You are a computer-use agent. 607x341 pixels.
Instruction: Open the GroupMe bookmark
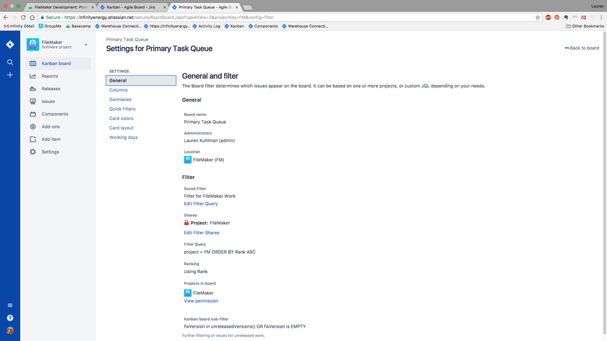click(50, 26)
